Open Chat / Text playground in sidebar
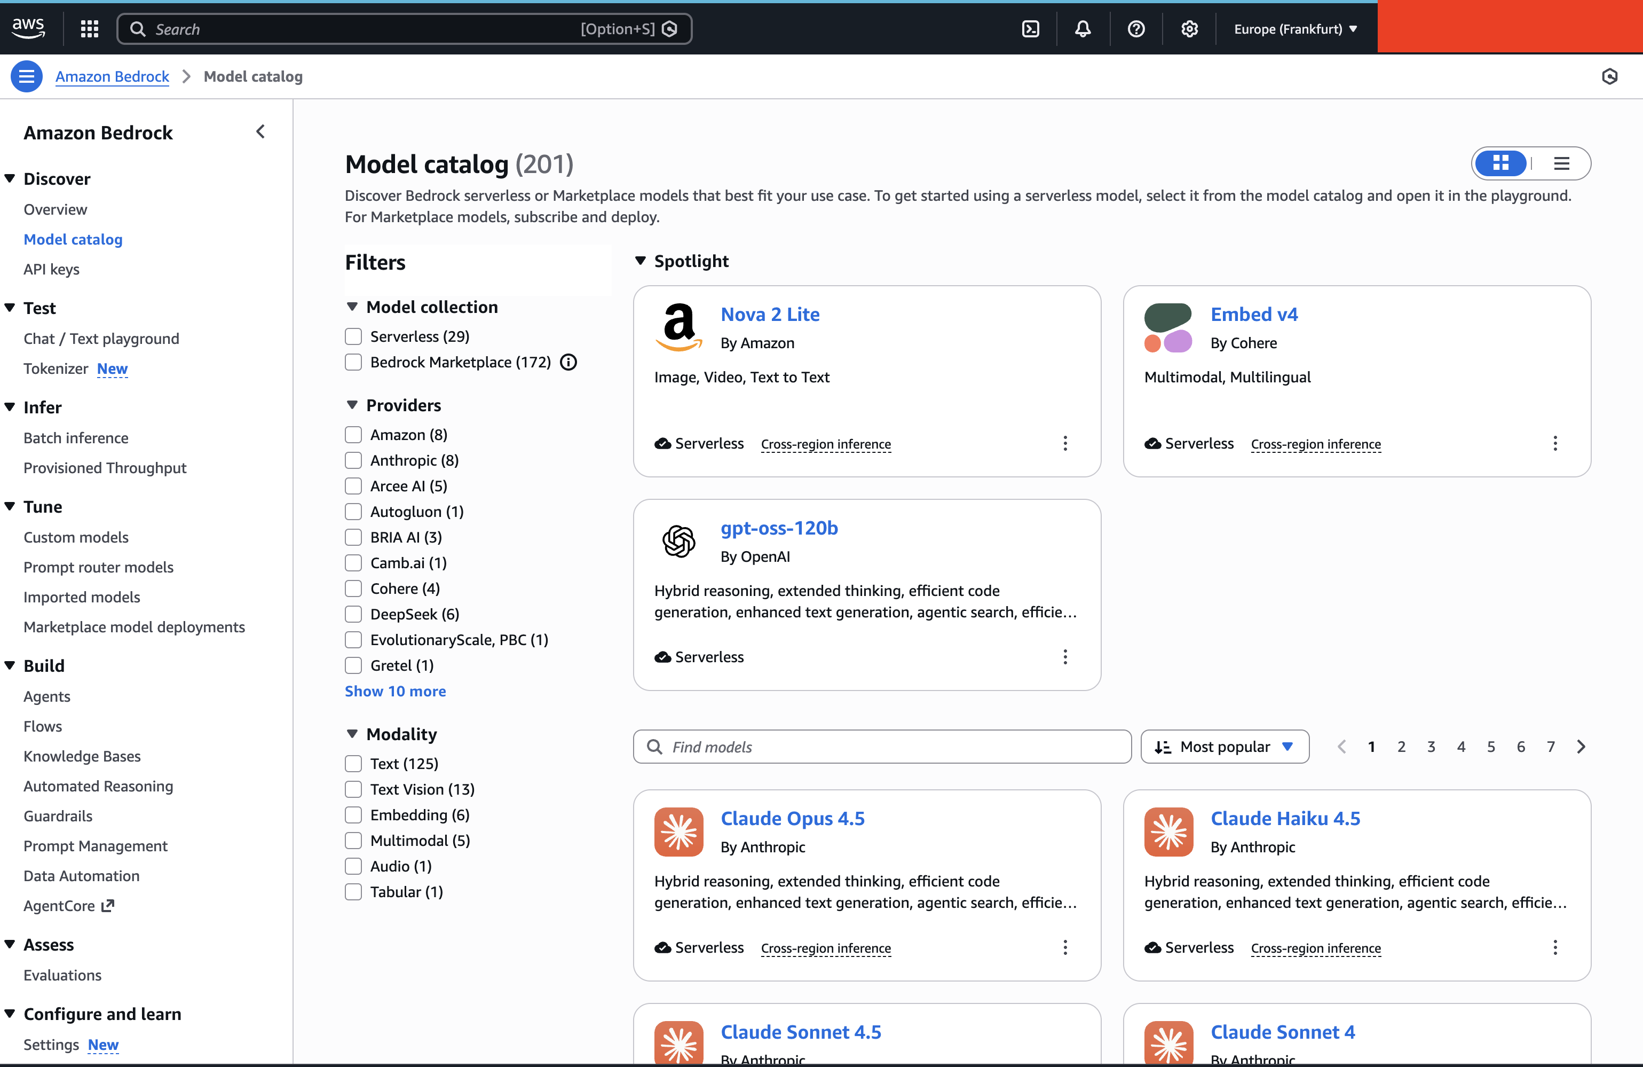This screenshot has width=1643, height=1067. pyautogui.click(x=101, y=339)
